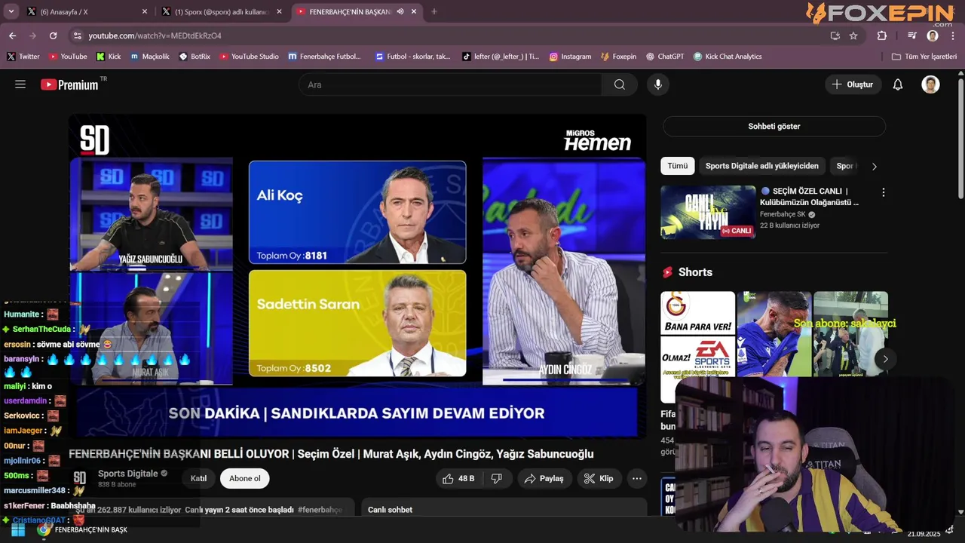The width and height of the screenshot is (965, 543).
Task: Open a new browser tab
Action: coord(433,11)
